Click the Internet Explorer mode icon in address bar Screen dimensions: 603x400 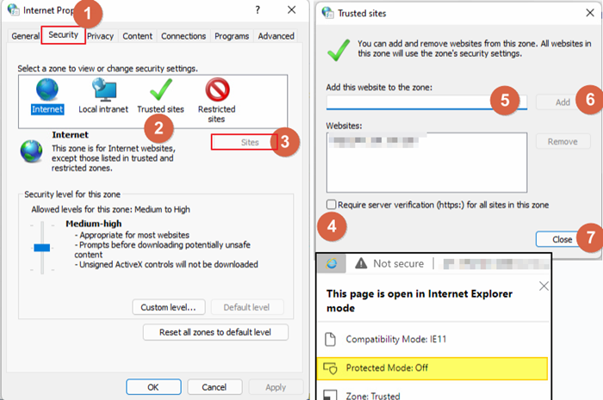333,263
